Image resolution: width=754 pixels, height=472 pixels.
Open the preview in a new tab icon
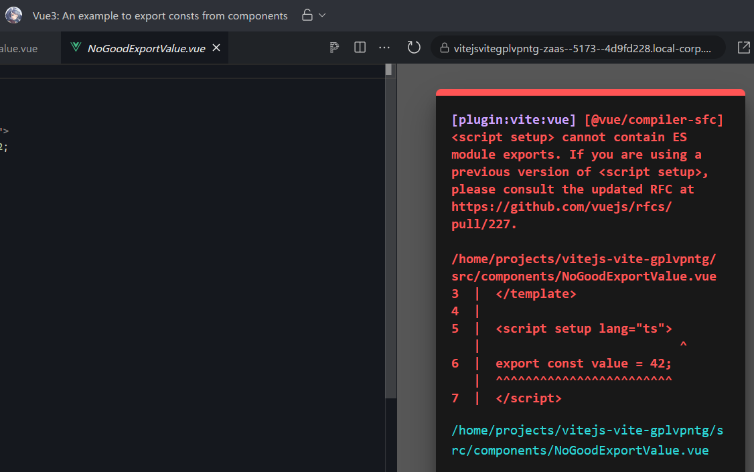pos(743,47)
